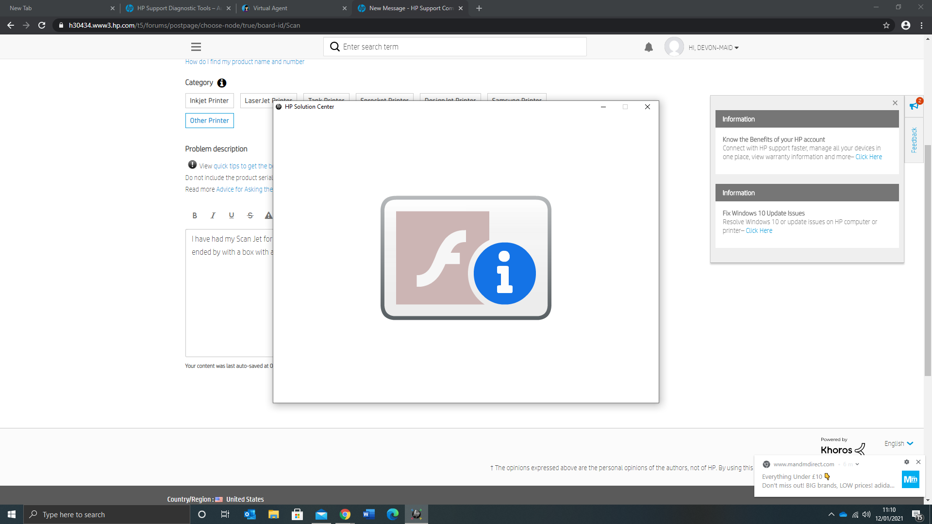The image size is (932, 524).
Task: Open product name and number help link
Action: click(245, 62)
